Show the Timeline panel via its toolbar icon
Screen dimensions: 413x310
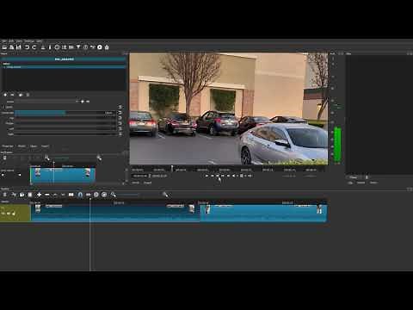pyautogui.click(x=71, y=47)
